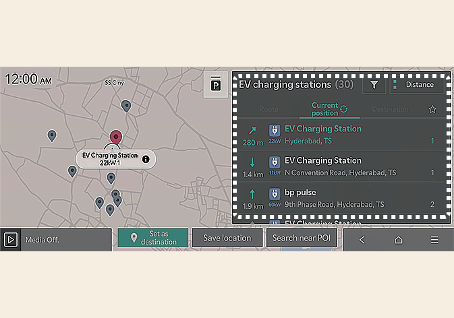Select the Current position tab

[x=324, y=108]
